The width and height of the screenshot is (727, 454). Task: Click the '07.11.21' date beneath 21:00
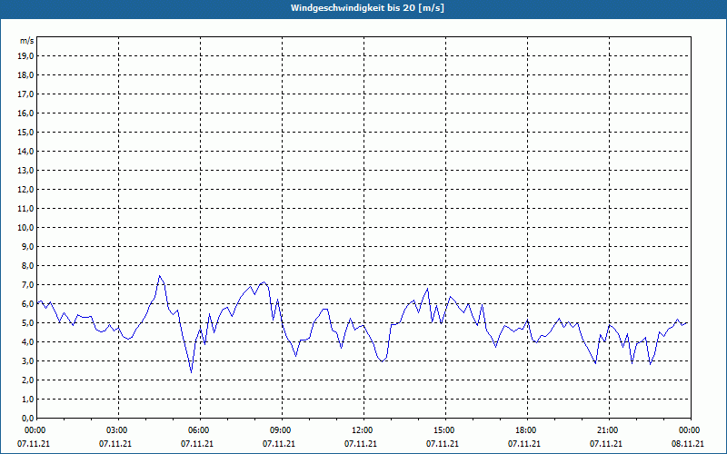(606, 444)
